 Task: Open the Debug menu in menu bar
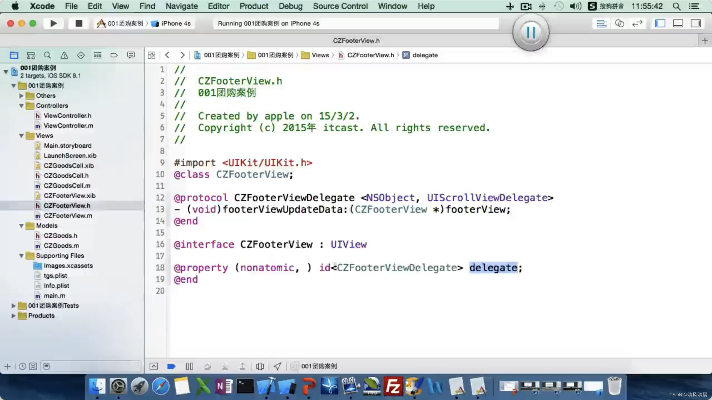291,6
